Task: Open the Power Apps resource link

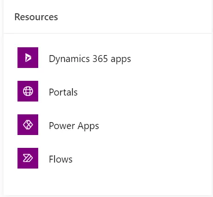Action: [x=74, y=126]
